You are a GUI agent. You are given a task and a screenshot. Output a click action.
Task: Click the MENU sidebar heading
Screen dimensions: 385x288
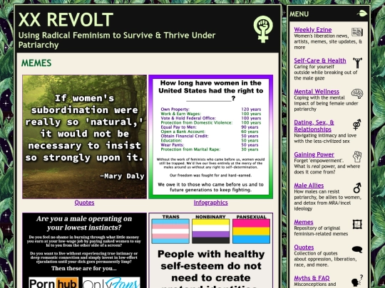coord(299,14)
